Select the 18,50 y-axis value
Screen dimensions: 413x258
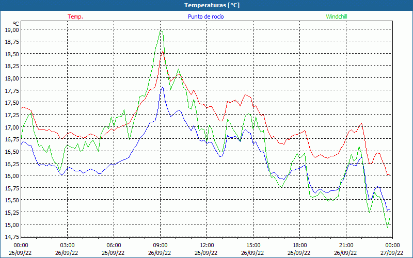(x=12, y=54)
